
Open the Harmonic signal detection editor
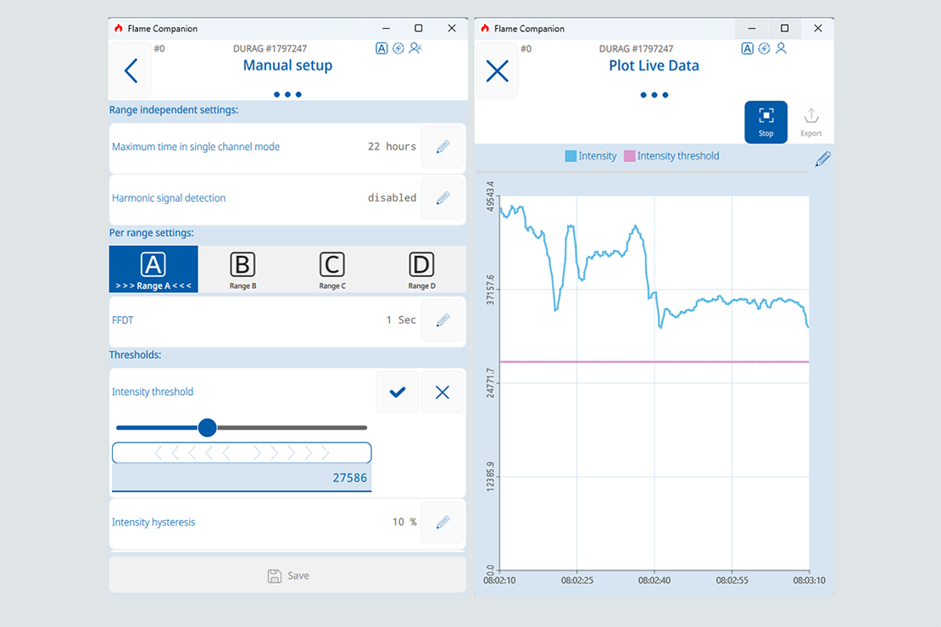coord(442,198)
